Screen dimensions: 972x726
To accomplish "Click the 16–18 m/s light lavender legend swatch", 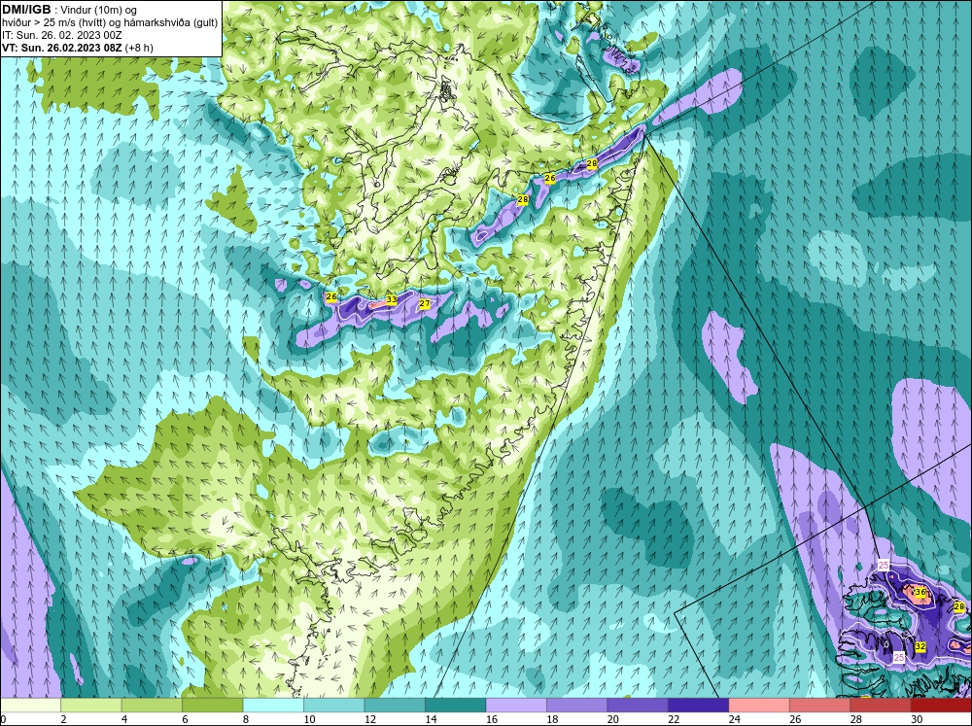I will (x=516, y=705).
